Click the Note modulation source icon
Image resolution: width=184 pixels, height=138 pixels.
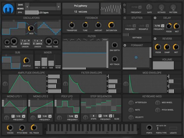131,110
